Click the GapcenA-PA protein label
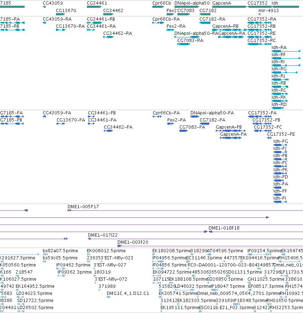303x313 pixels. click(234, 134)
